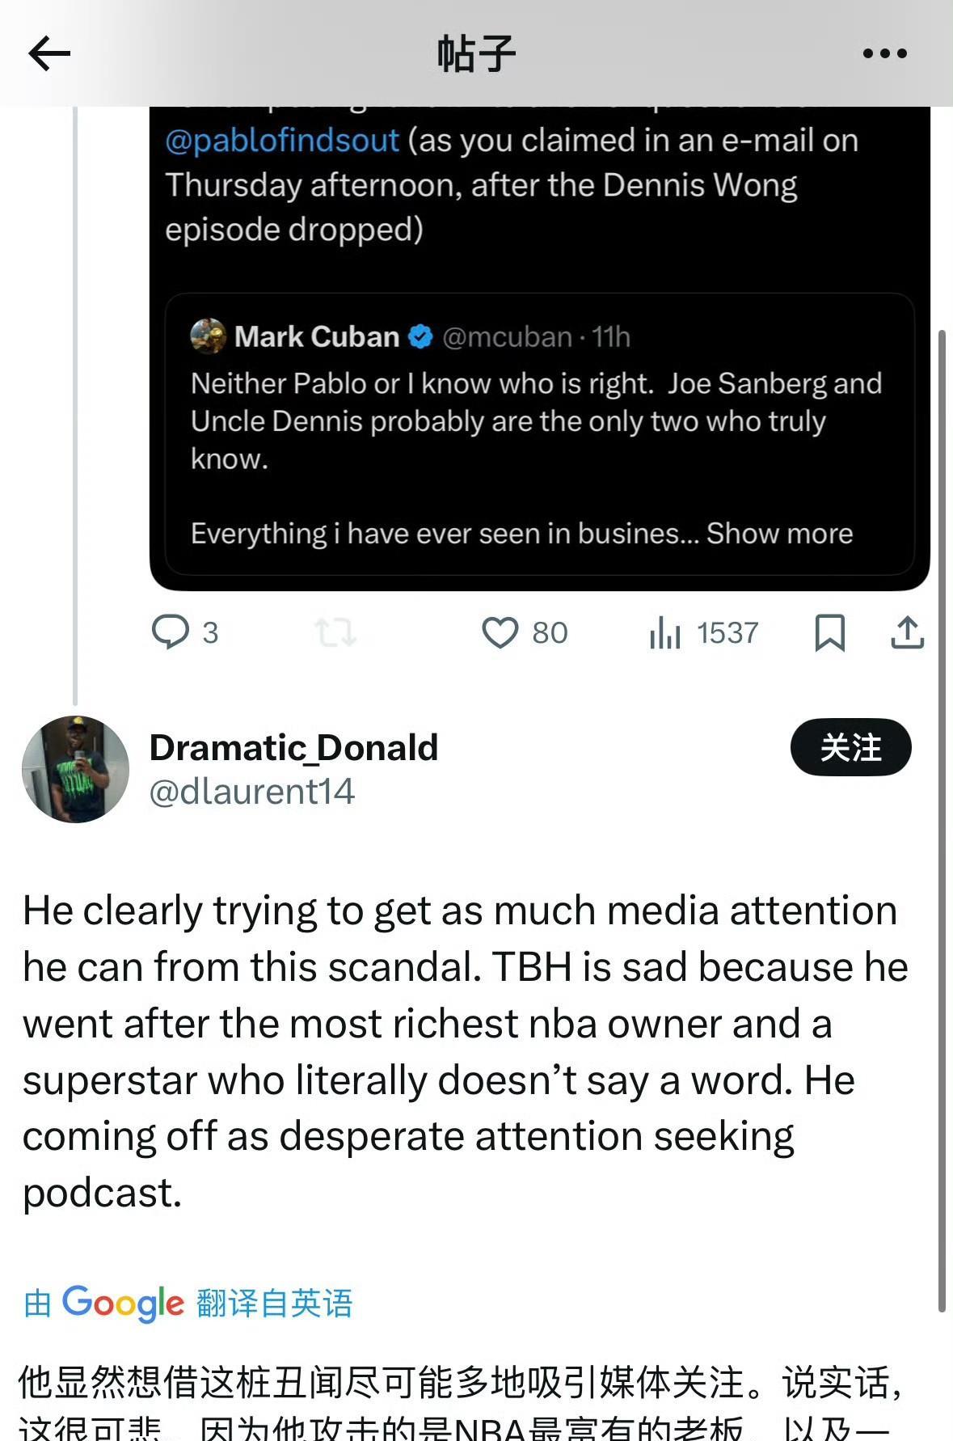The width and height of the screenshot is (953, 1441).
Task: Tap the share upload icon
Action: (x=907, y=632)
